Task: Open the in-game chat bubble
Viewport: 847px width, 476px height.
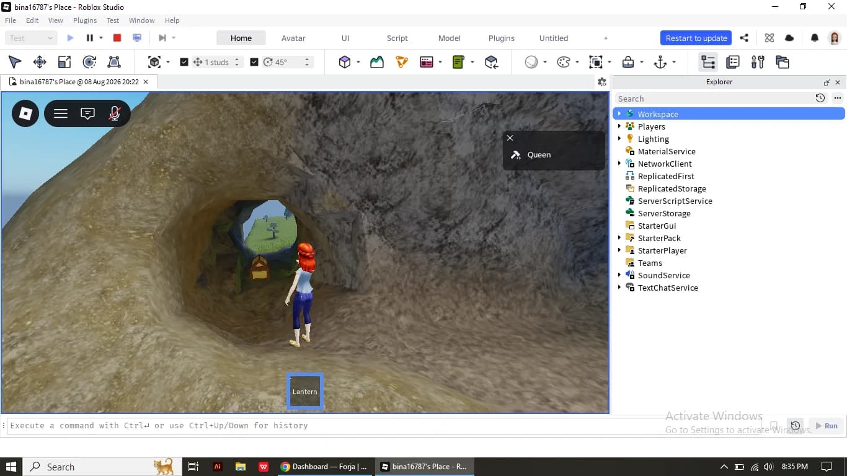Action: click(x=88, y=113)
